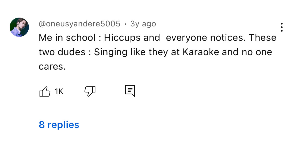Click the word "These" ending the first line

[x=262, y=38]
